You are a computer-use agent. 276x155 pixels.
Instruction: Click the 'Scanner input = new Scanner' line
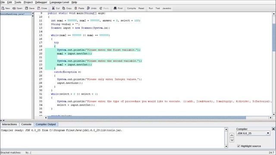coord(81,28)
